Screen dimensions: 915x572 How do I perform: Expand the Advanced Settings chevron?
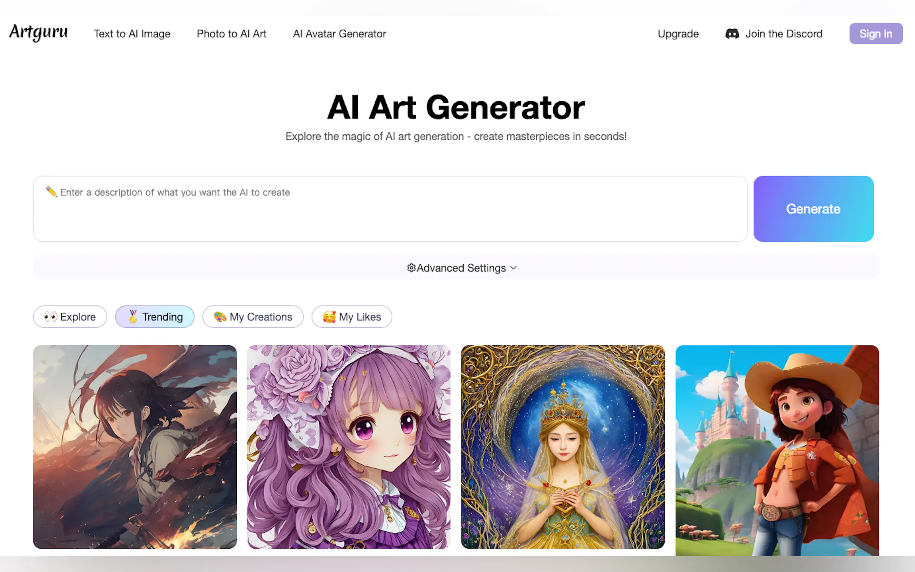tap(513, 268)
